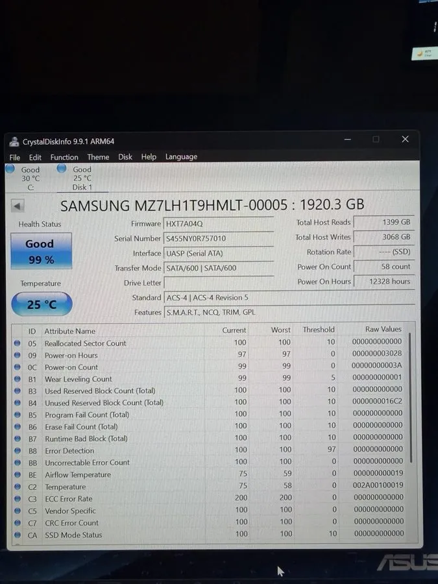Click the Worst column header
Viewport: 438px width, 584px height.
pos(280,330)
